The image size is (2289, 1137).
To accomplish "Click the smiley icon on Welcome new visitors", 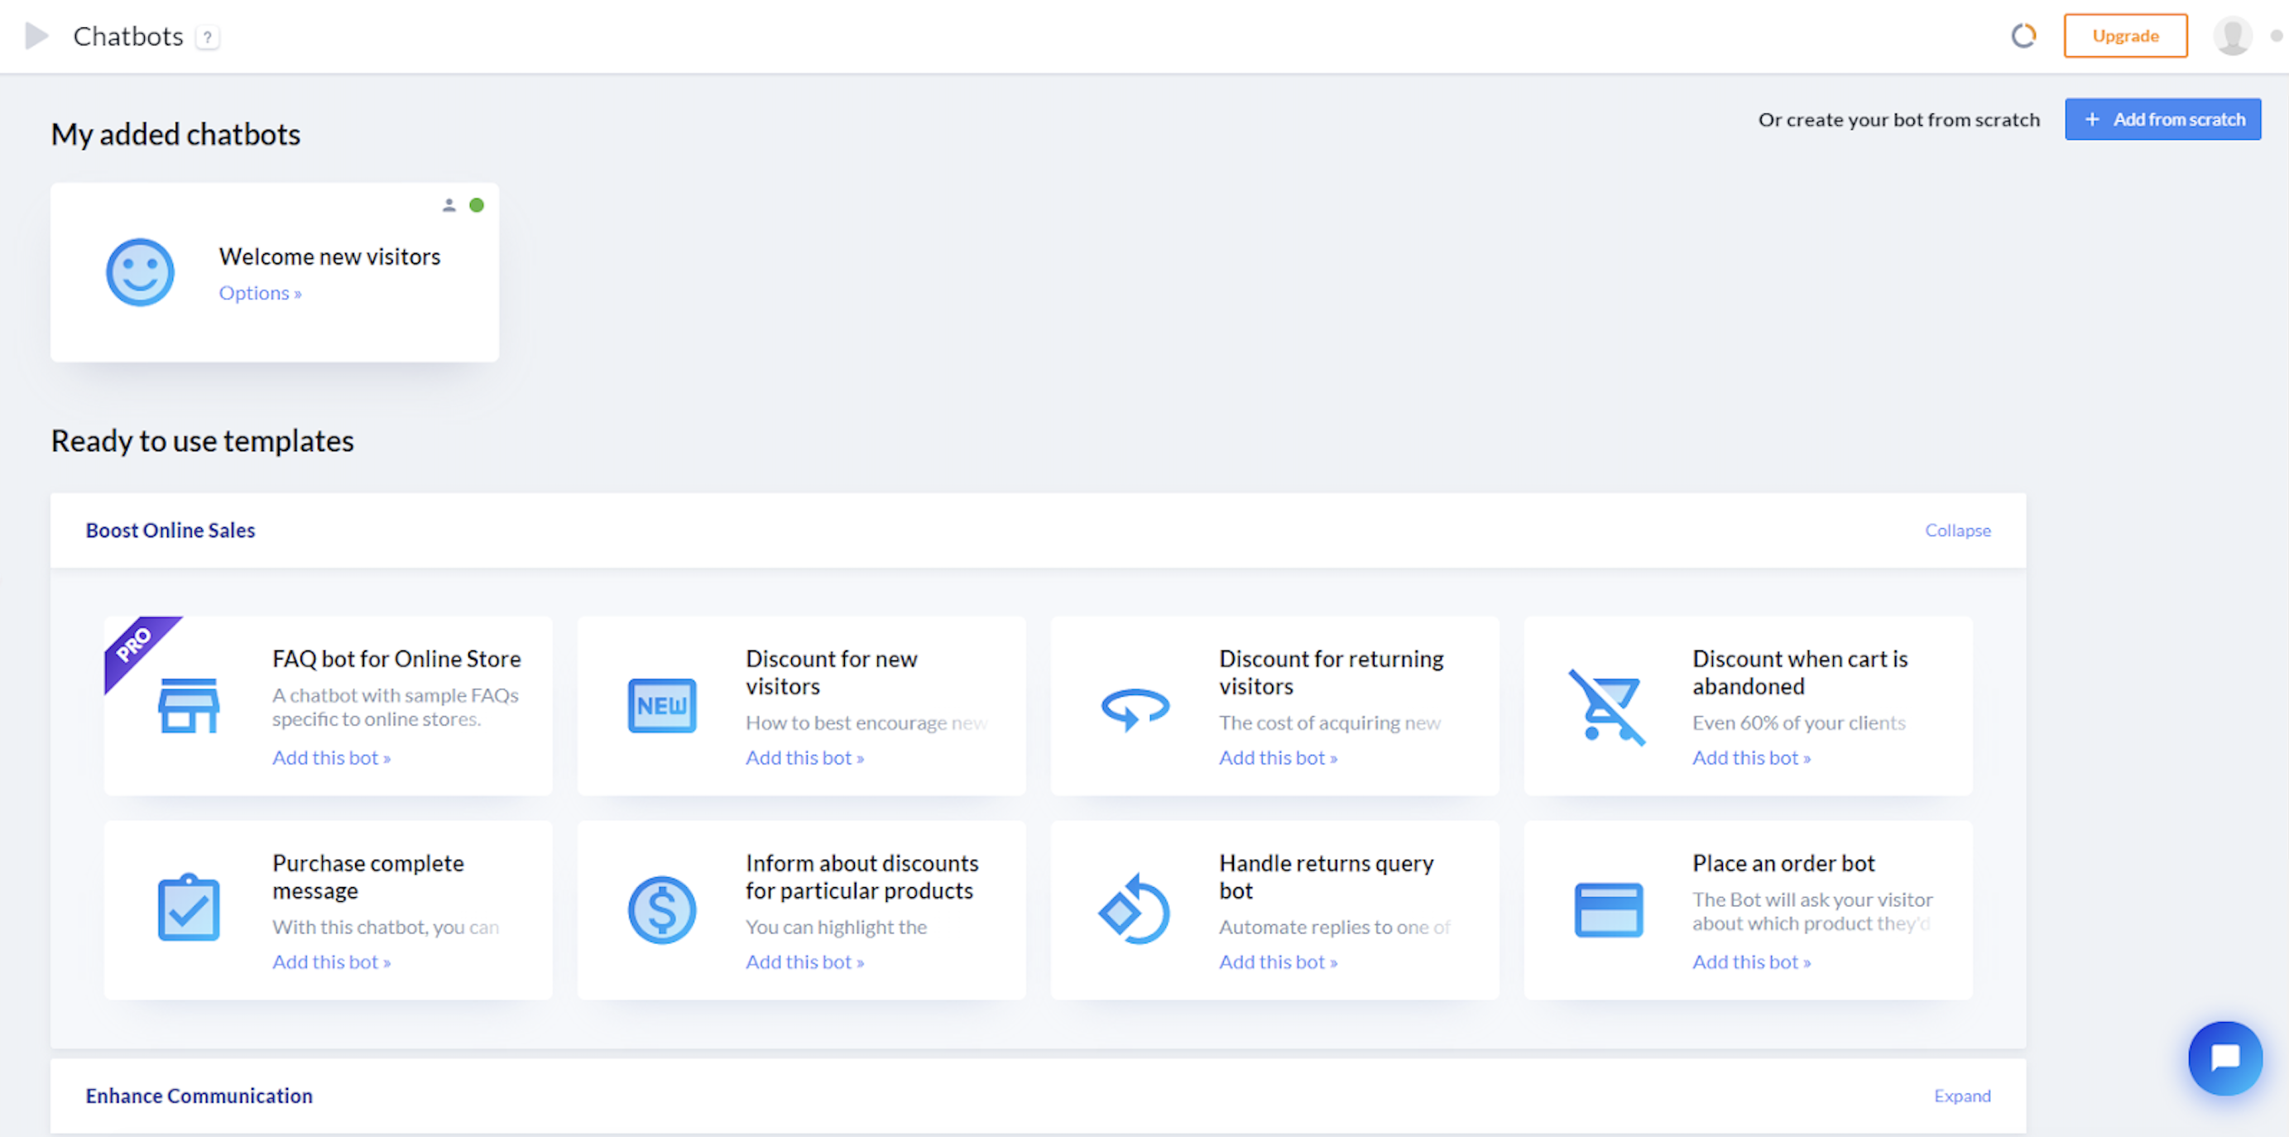I will tap(140, 271).
